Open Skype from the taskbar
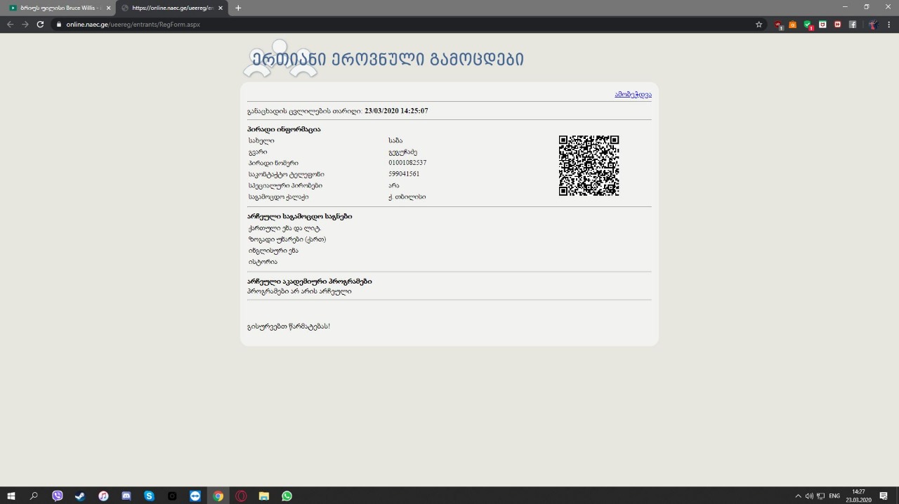This screenshot has height=504, width=899. click(149, 496)
